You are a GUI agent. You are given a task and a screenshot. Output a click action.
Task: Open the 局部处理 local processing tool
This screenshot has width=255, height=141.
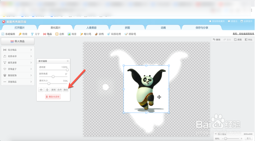[114, 34]
